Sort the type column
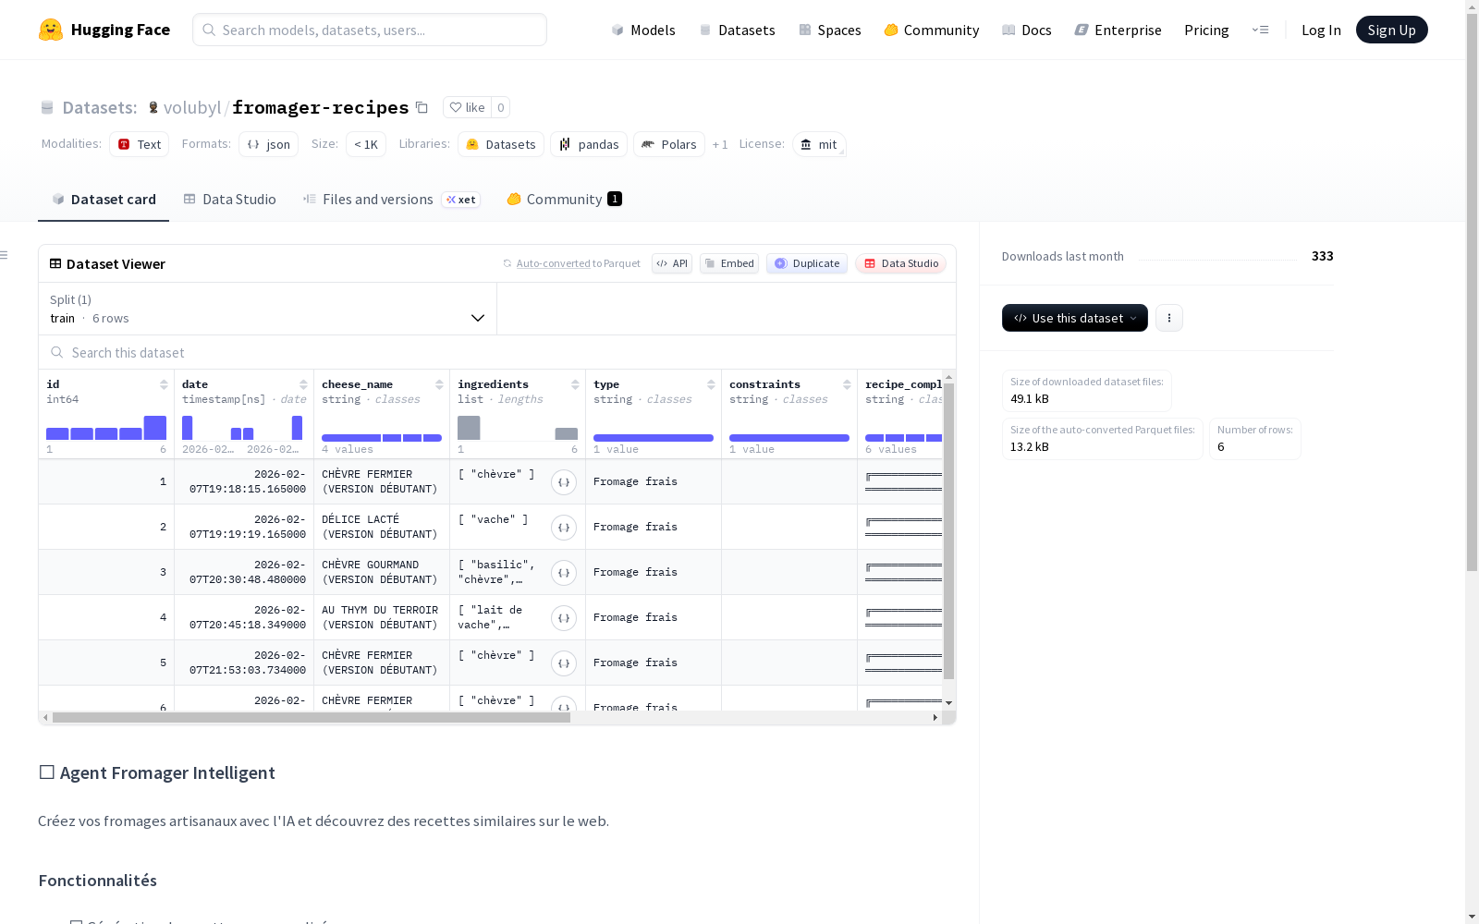 click(711, 384)
